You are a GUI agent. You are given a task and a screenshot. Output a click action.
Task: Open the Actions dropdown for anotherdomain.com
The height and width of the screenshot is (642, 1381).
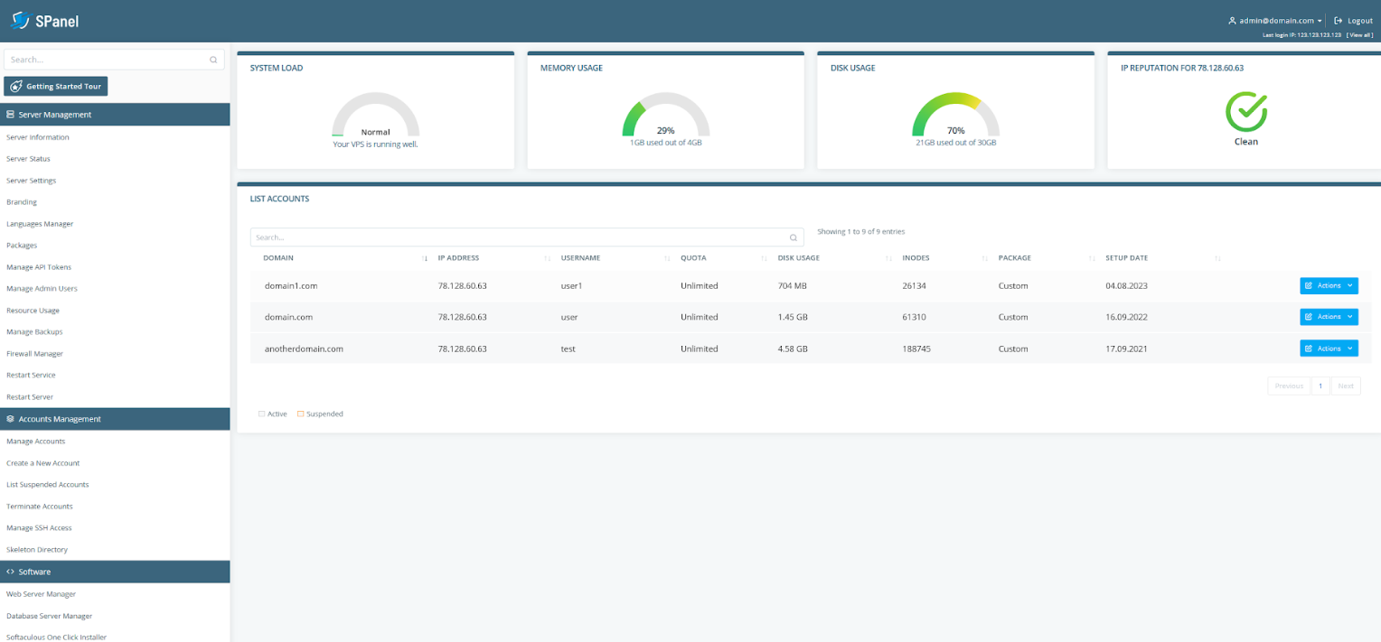(1329, 348)
